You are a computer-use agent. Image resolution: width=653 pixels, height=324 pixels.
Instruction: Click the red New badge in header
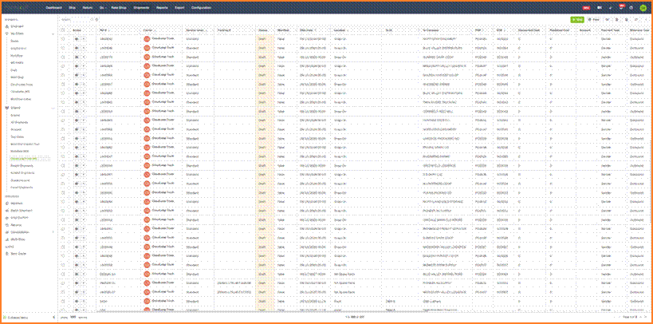click(x=586, y=7)
